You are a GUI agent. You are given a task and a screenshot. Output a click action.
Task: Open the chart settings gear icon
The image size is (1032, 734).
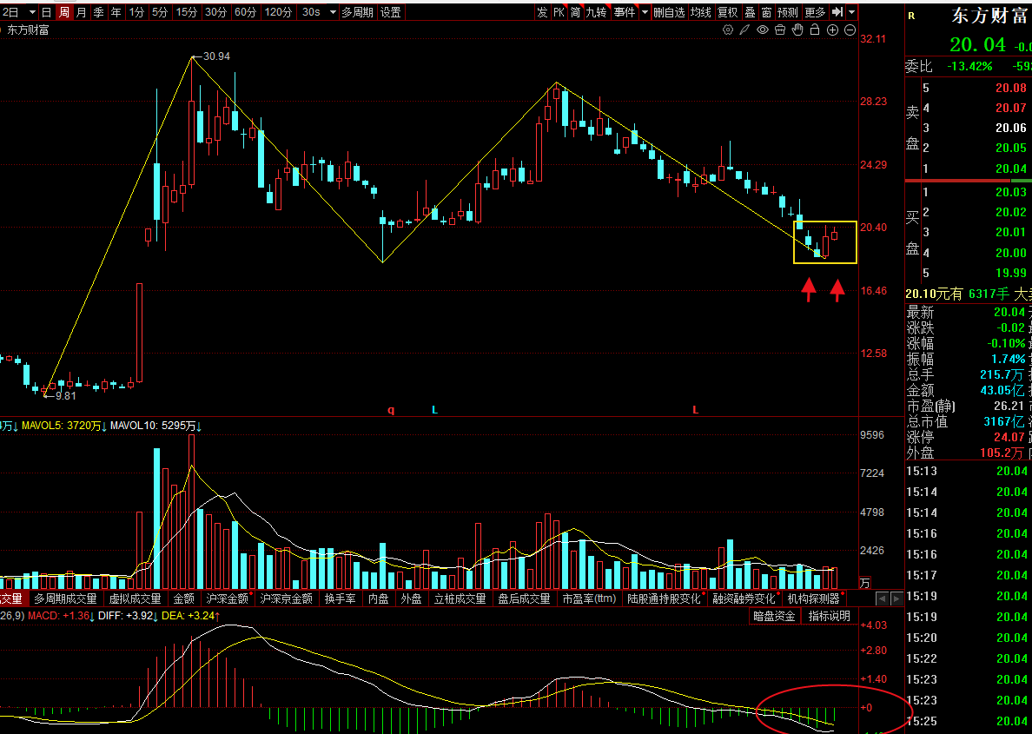pyautogui.click(x=727, y=30)
